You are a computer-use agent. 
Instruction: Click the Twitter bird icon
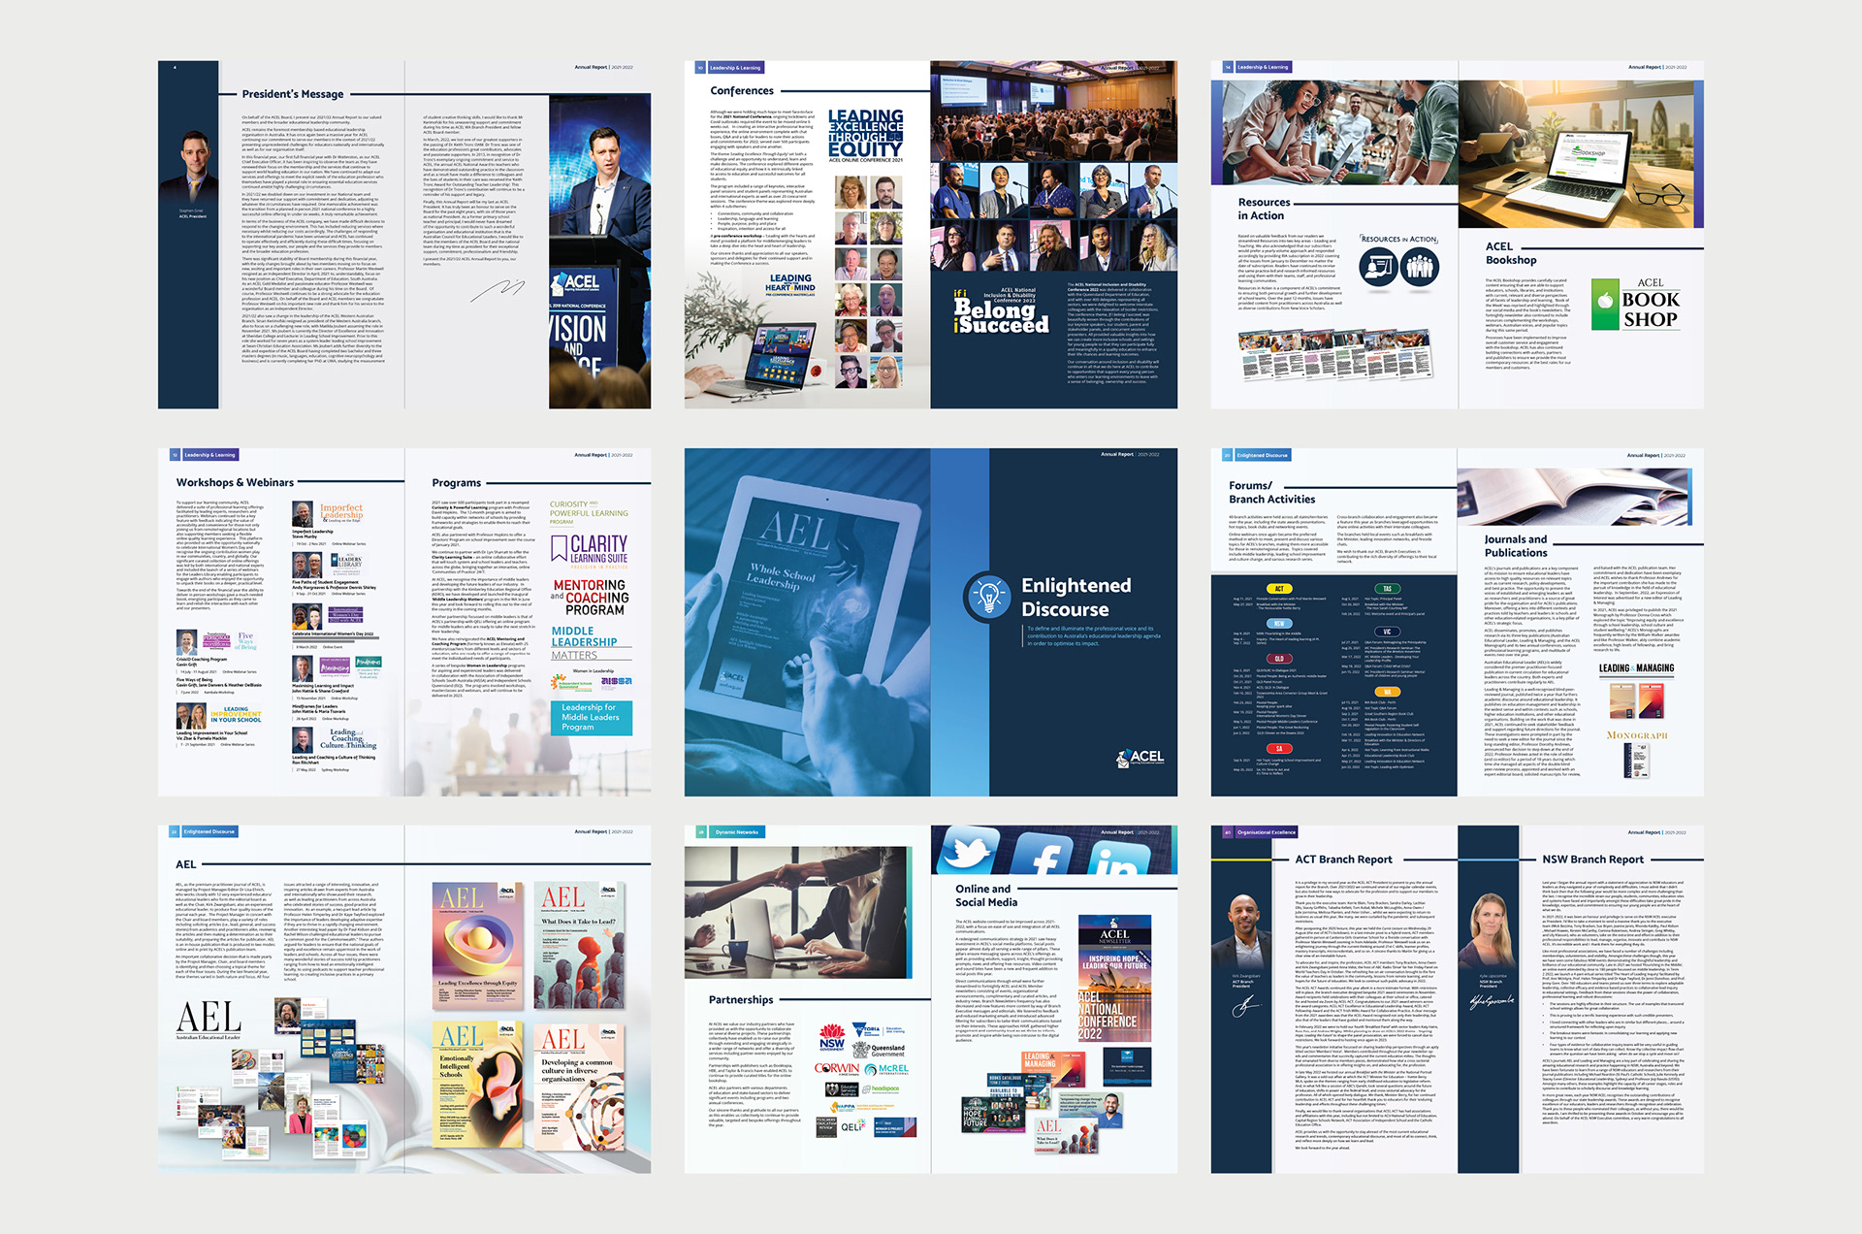click(x=968, y=853)
